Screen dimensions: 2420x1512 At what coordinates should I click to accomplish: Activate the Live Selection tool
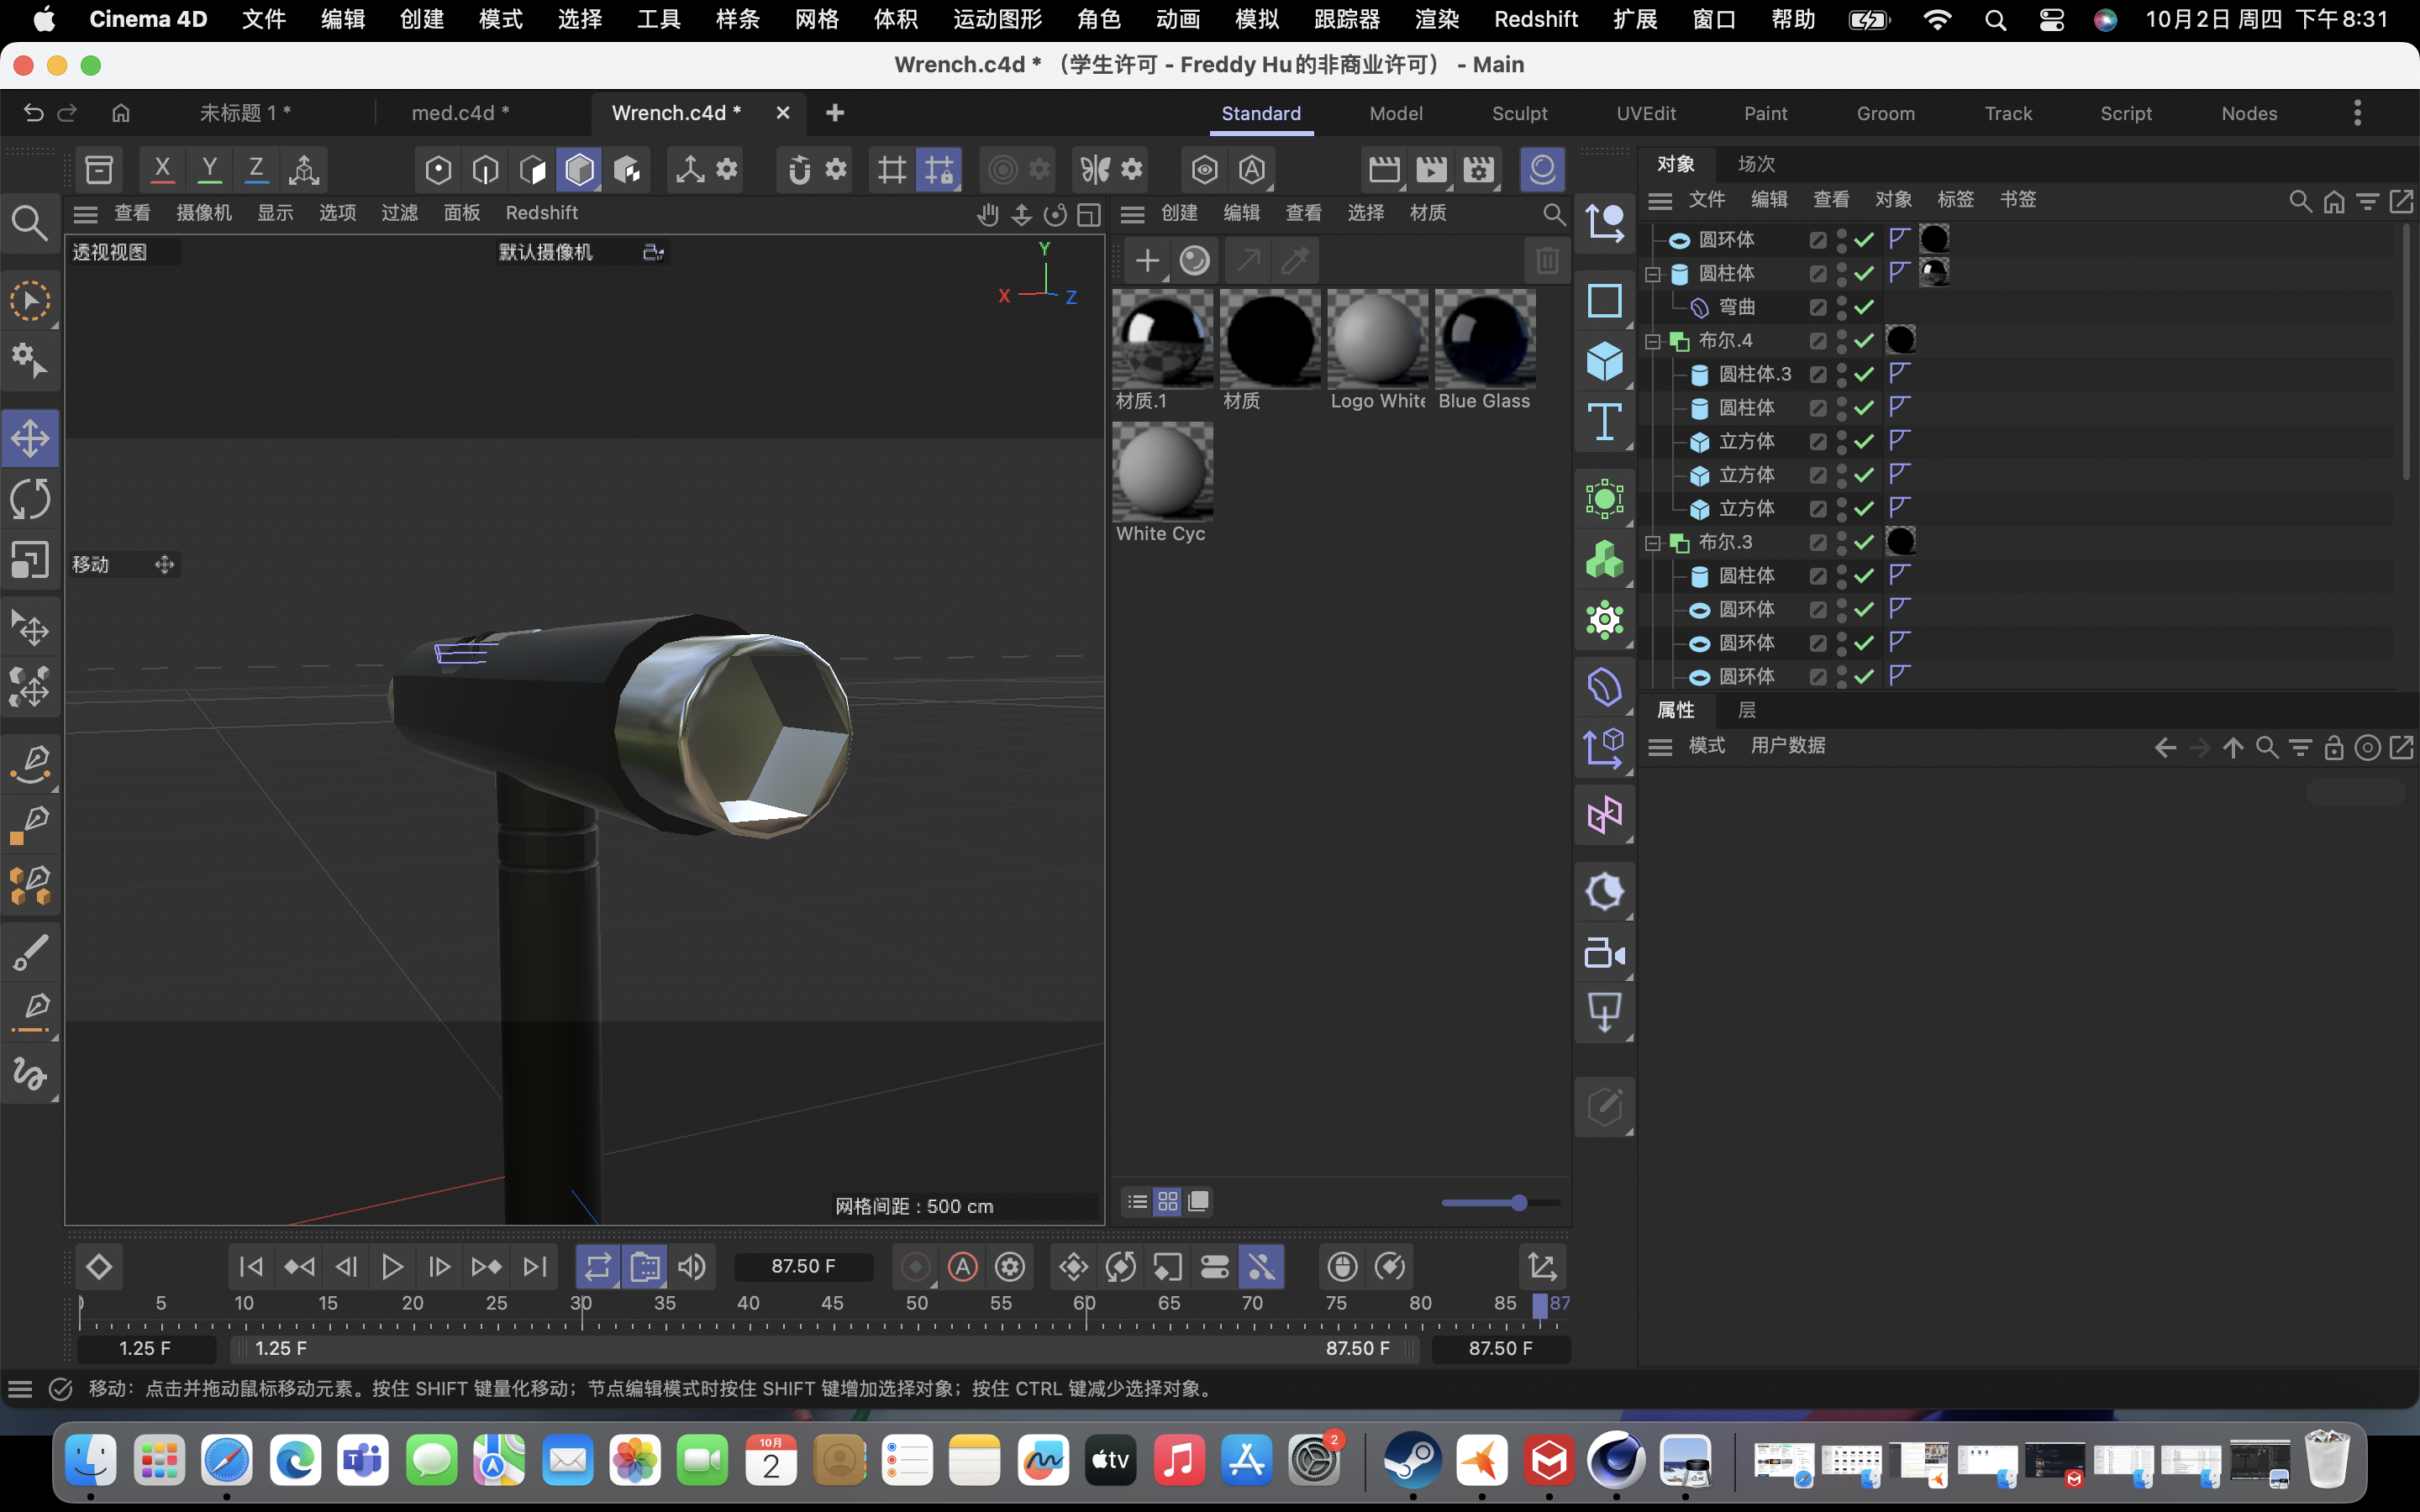pyautogui.click(x=30, y=300)
